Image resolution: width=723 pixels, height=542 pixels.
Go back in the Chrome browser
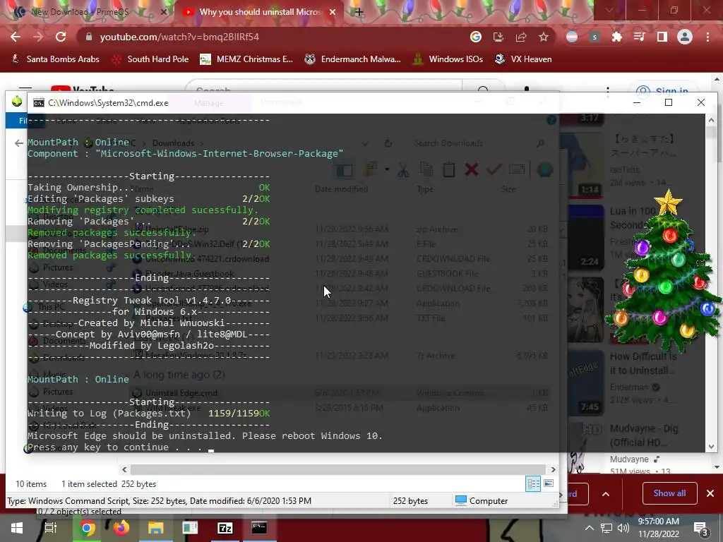pos(16,37)
